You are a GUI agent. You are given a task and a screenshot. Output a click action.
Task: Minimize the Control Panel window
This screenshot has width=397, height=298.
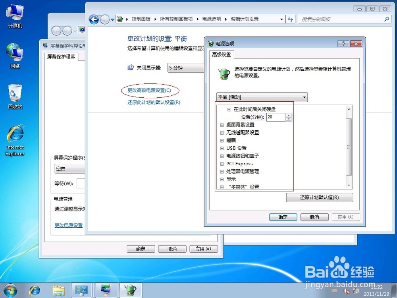360,9
